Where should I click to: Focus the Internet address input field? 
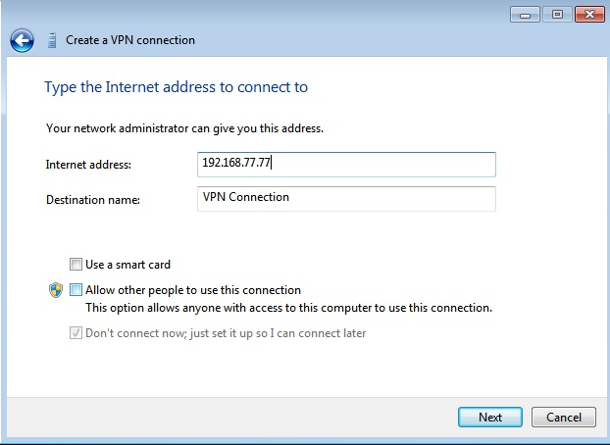[346, 164]
